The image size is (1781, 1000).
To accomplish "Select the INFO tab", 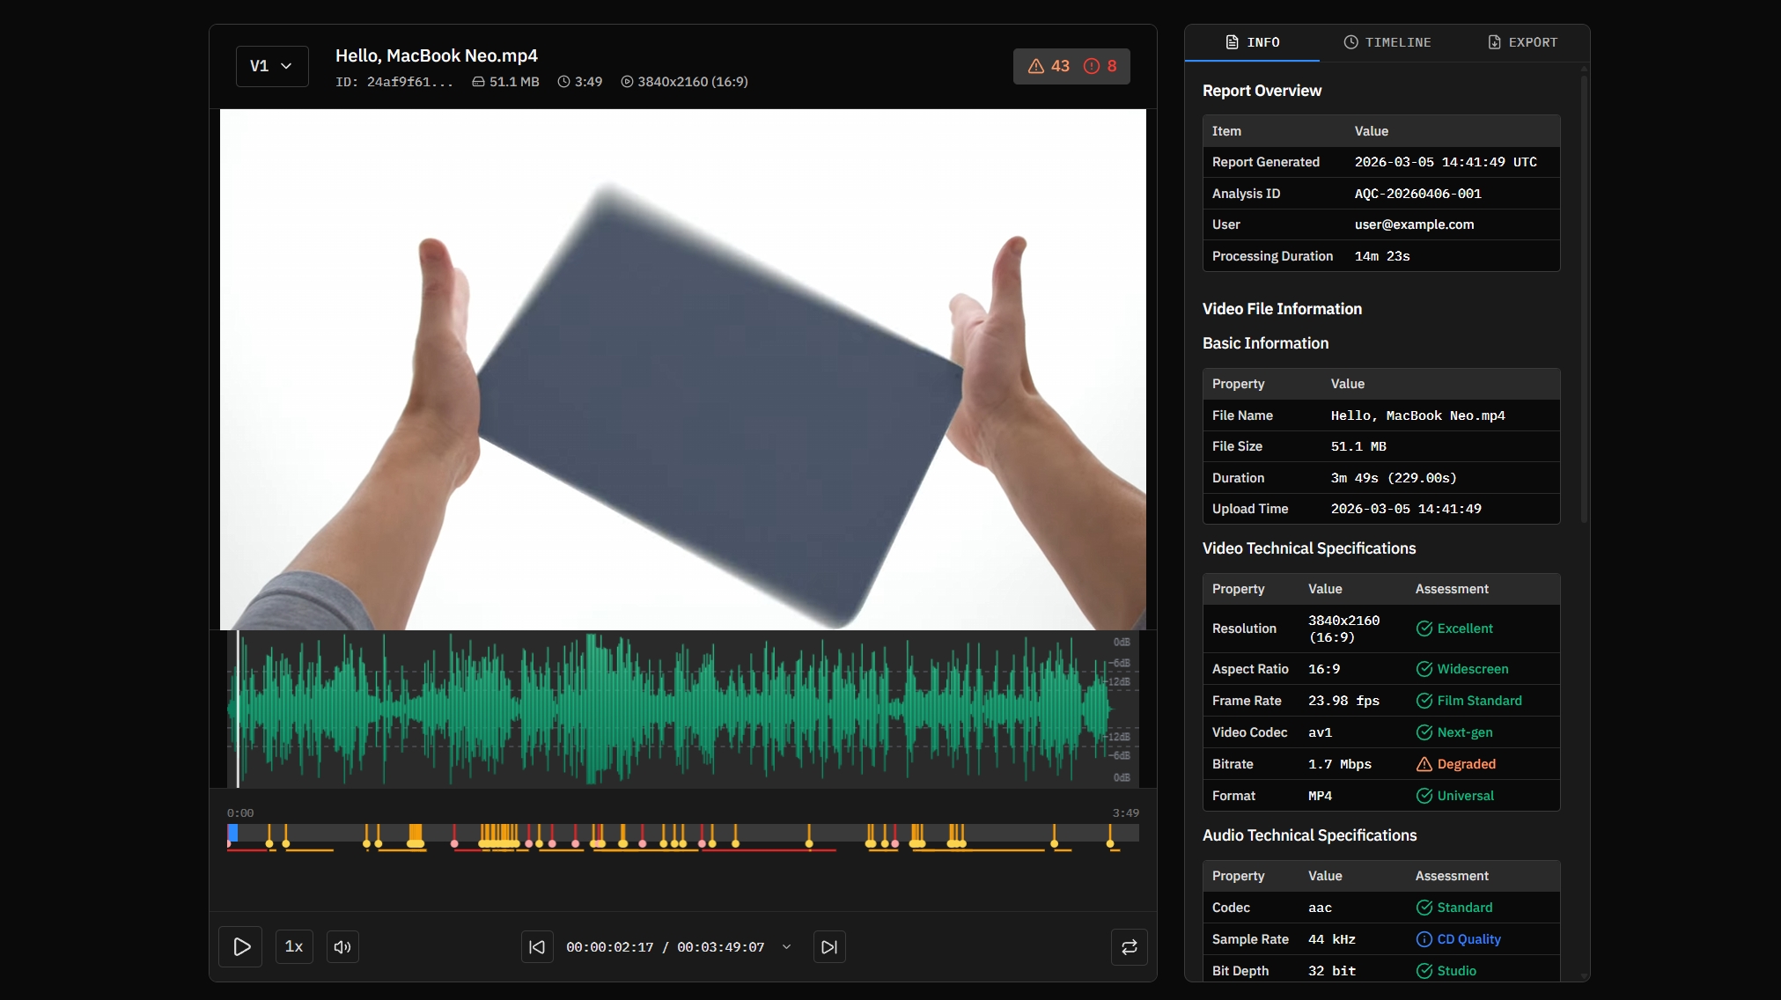I will point(1252,42).
